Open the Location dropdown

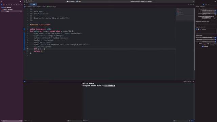tap(209, 13)
